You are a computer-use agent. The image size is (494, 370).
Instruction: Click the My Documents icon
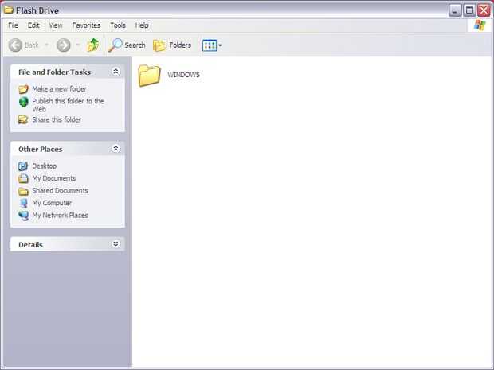point(23,178)
